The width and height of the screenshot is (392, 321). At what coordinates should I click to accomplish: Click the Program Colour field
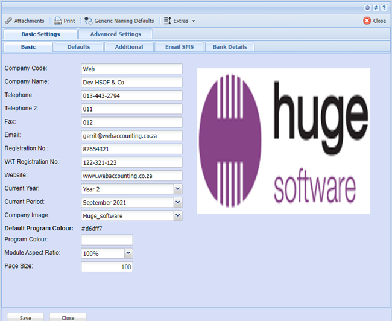107,240
